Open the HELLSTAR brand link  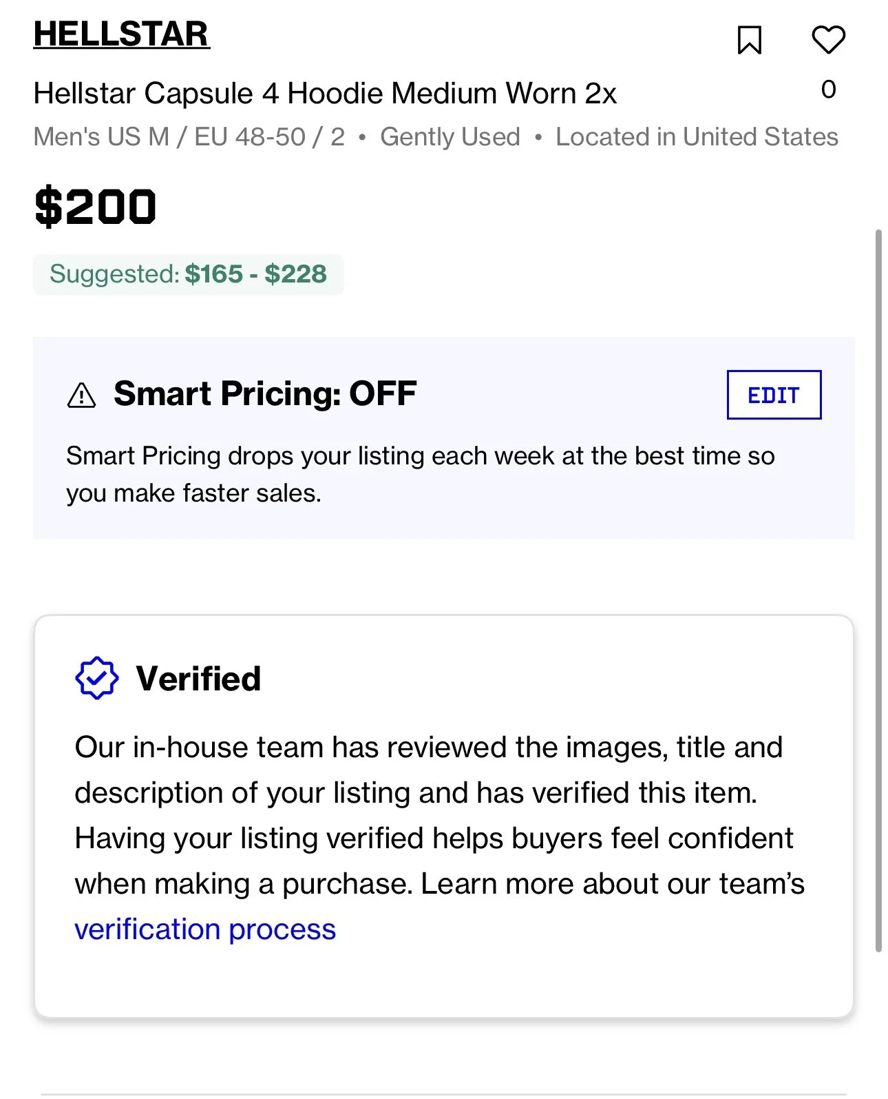(x=121, y=34)
